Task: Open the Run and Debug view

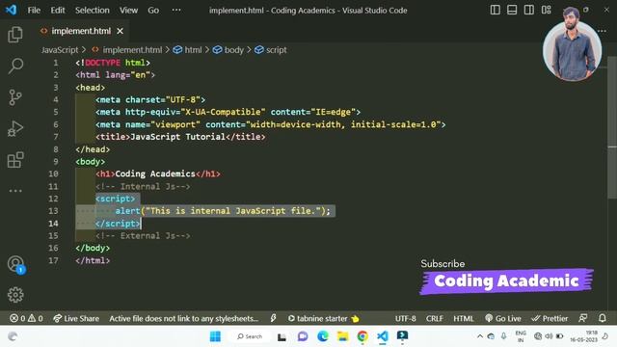Action: [15, 128]
